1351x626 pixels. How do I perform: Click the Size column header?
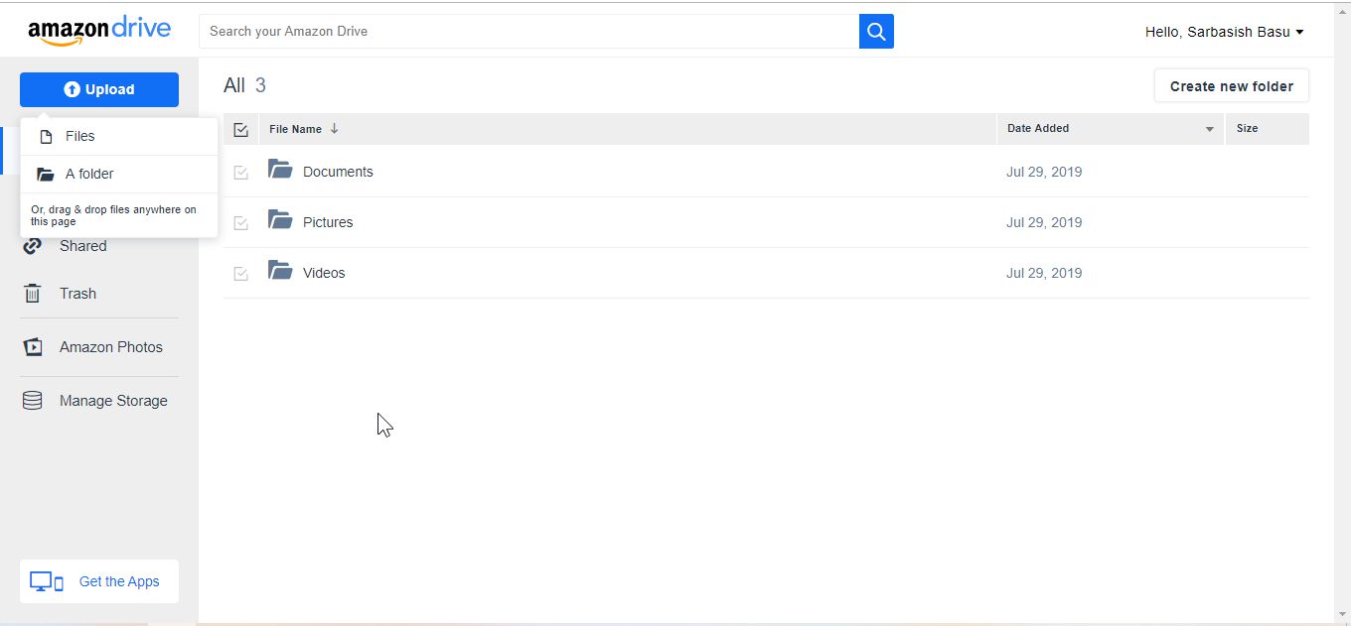(x=1247, y=129)
